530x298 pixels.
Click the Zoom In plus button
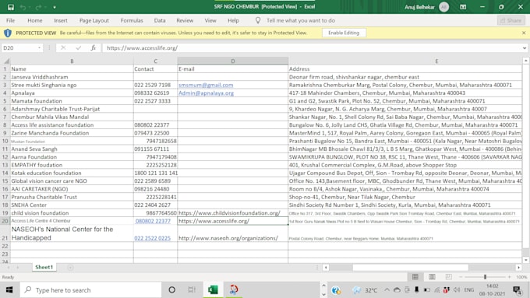point(509,277)
